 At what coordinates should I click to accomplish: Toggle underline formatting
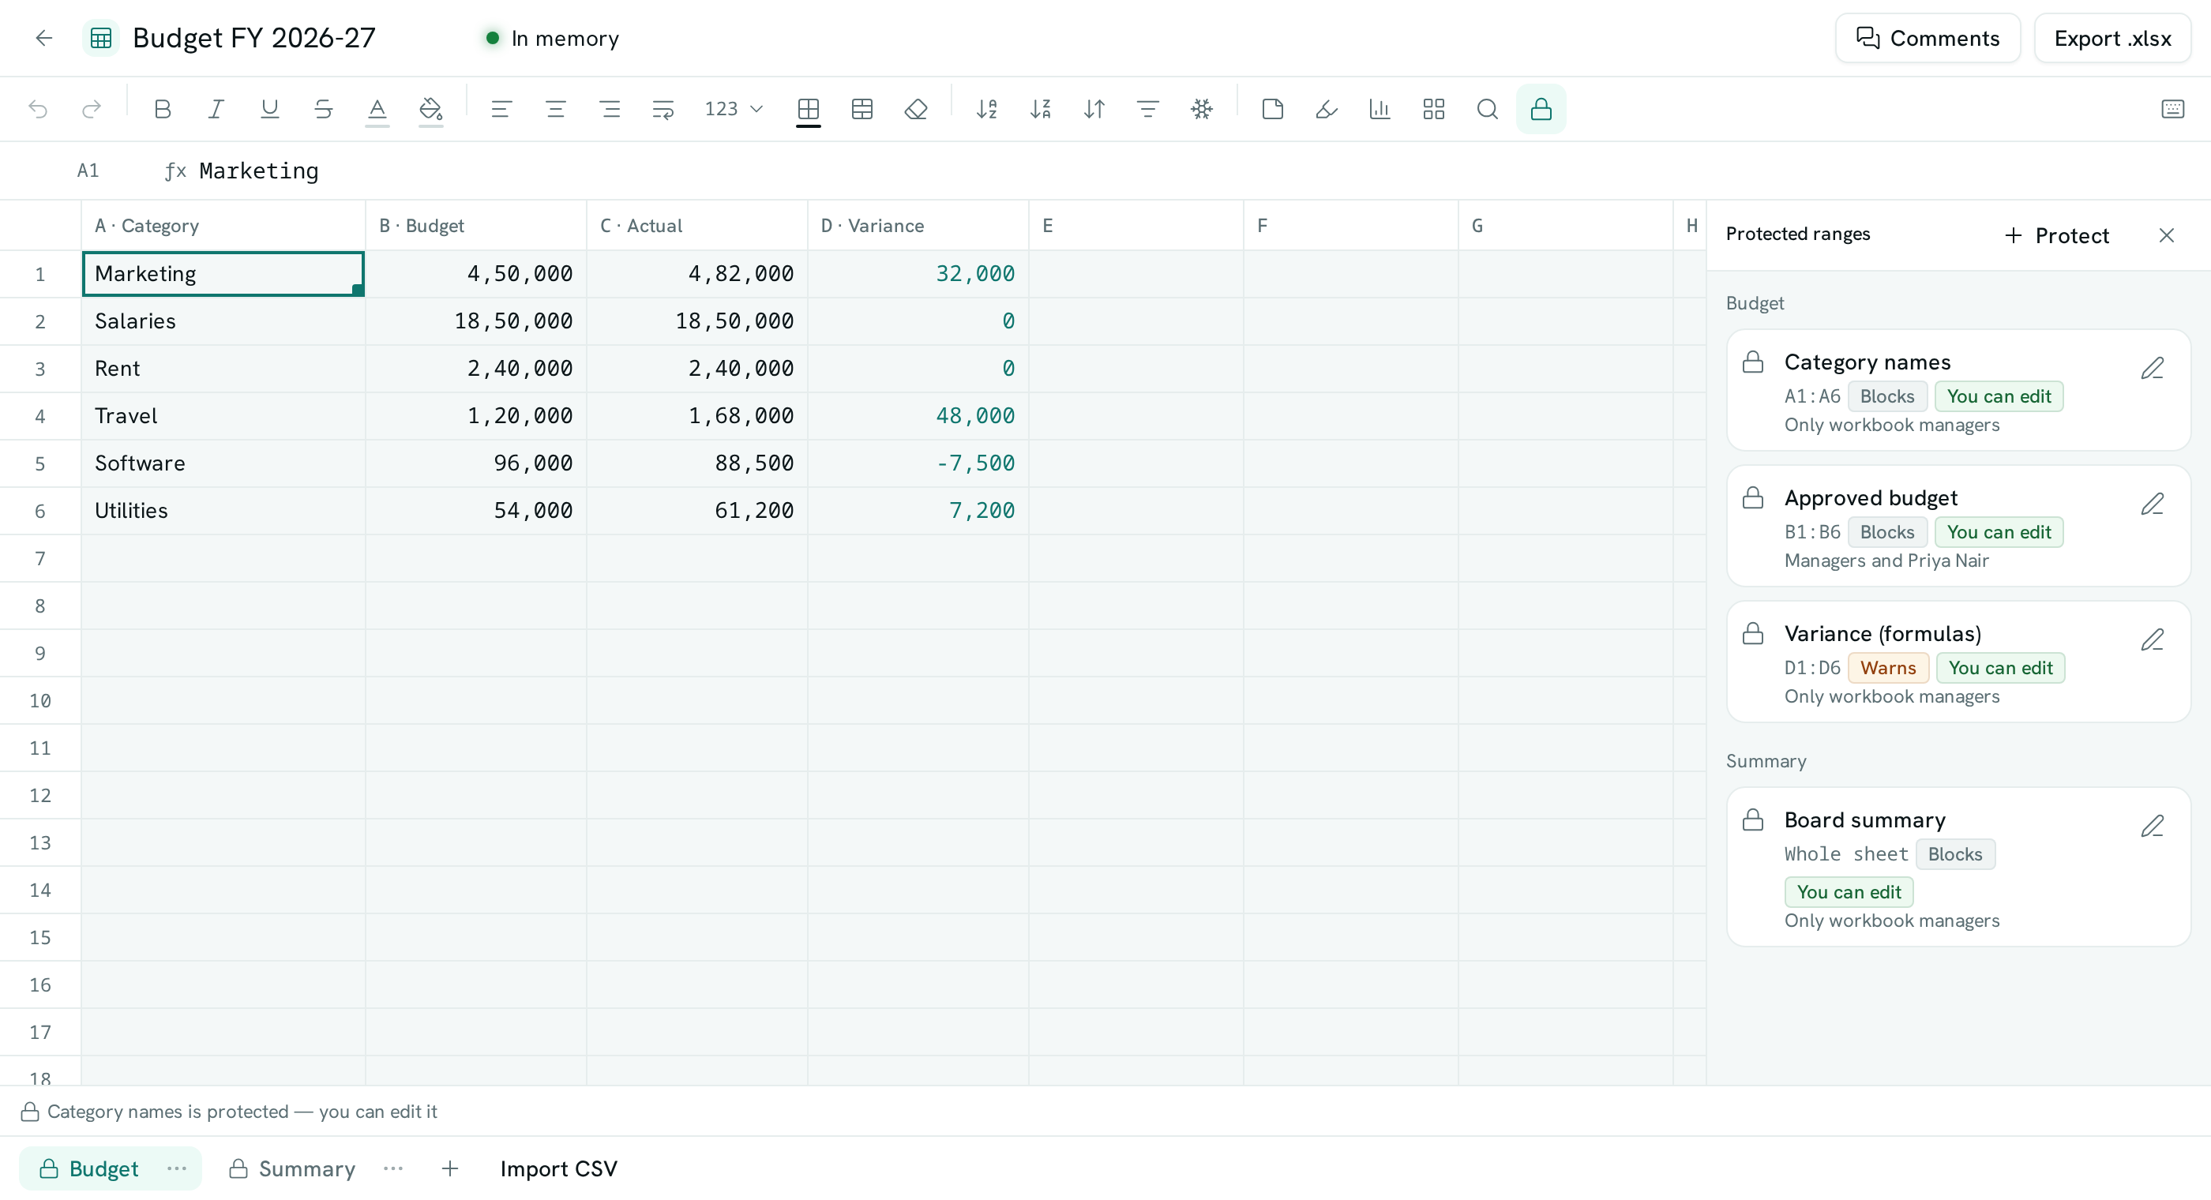[269, 109]
